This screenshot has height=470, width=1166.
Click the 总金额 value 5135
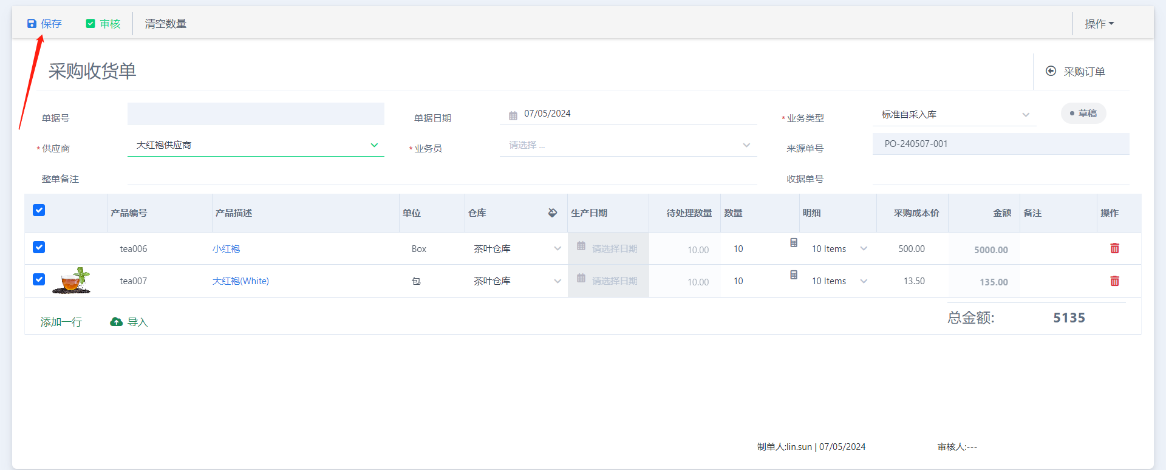point(1069,318)
